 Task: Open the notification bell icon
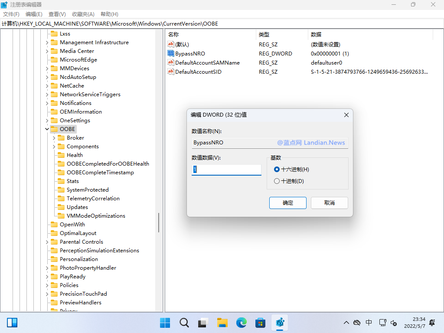point(432,323)
